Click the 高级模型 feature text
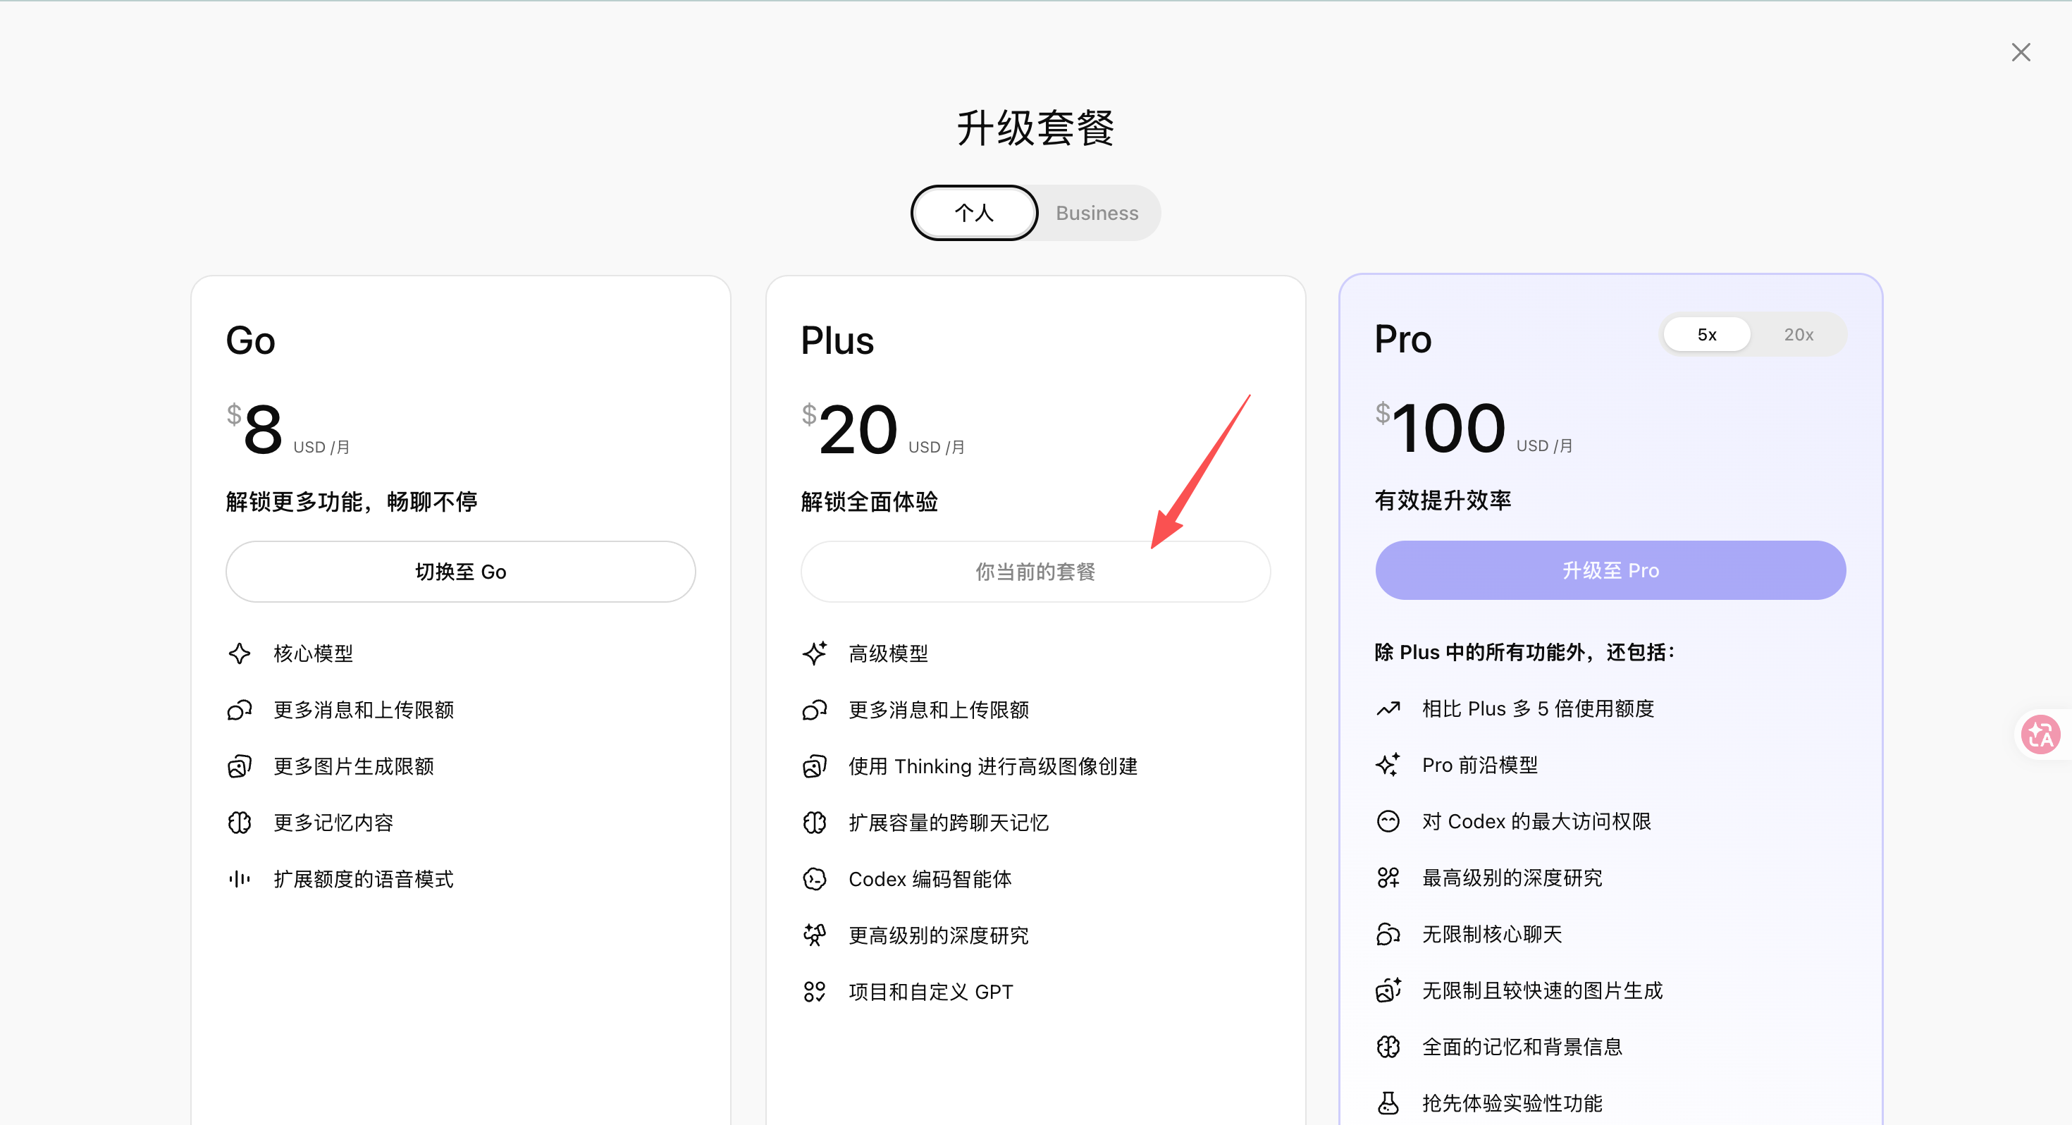The width and height of the screenshot is (2072, 1125). pyautogui.click(x=889, y=653)
